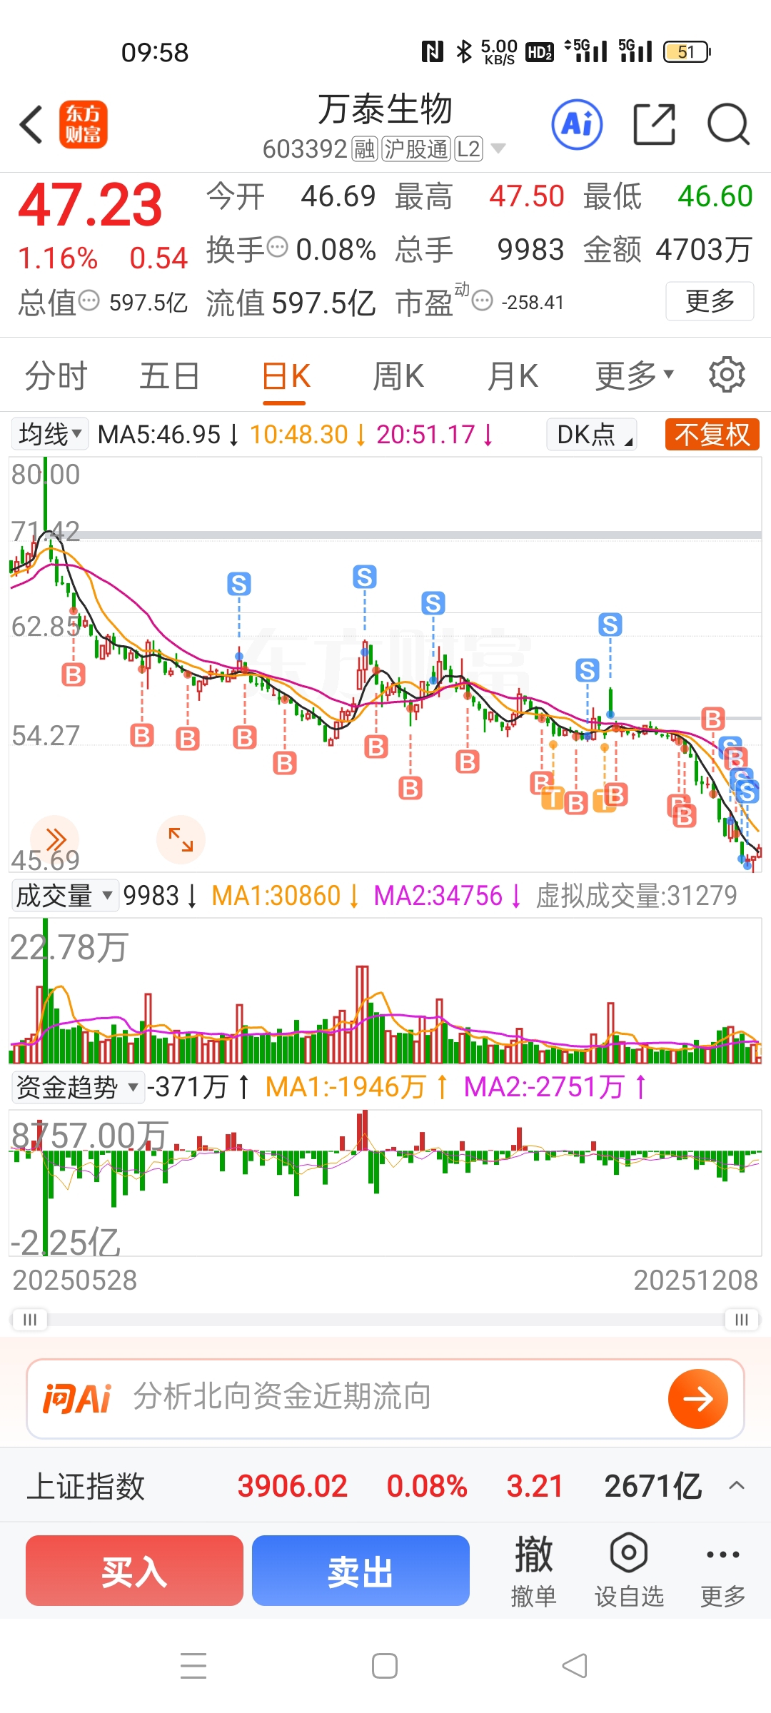Tap the status bar NFC icon
This screenshot has height=1713, width=771.
click(x=433, y=51)
